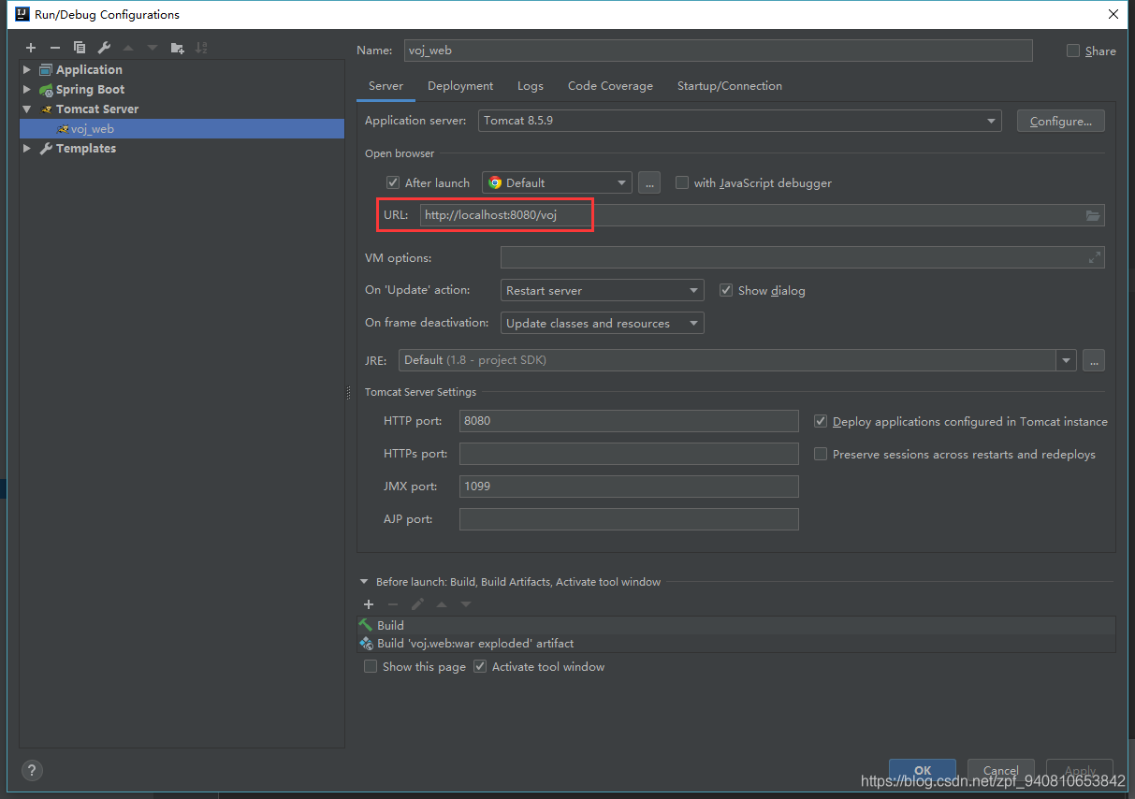1135x799 pixels.
Task: Click the VM options input field
Action: click(x=803, y=257)
